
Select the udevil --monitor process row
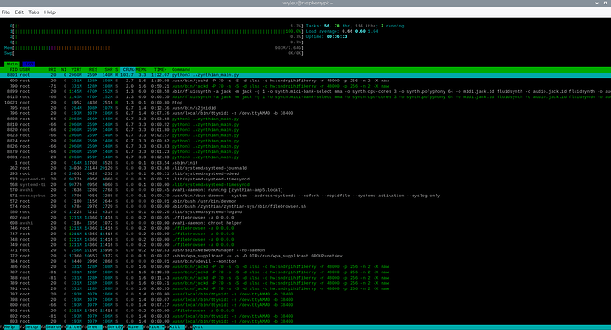[x=305, y=262]
